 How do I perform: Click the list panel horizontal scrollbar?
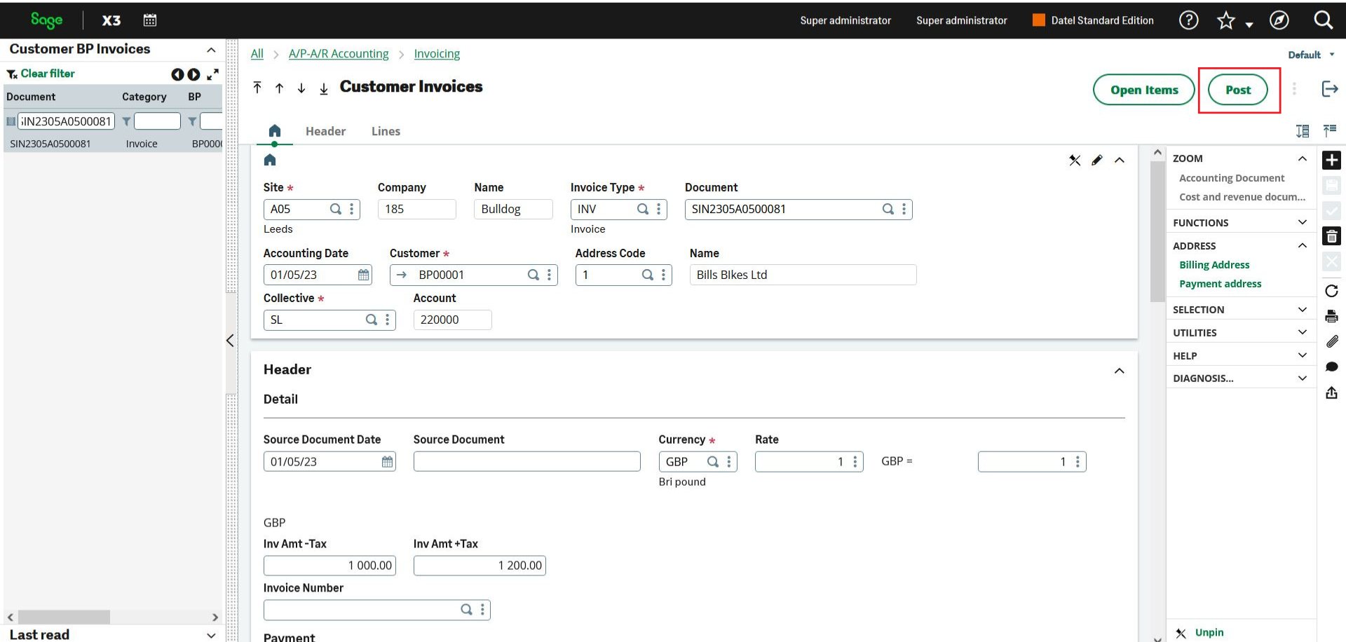click(x=64, y=617)
